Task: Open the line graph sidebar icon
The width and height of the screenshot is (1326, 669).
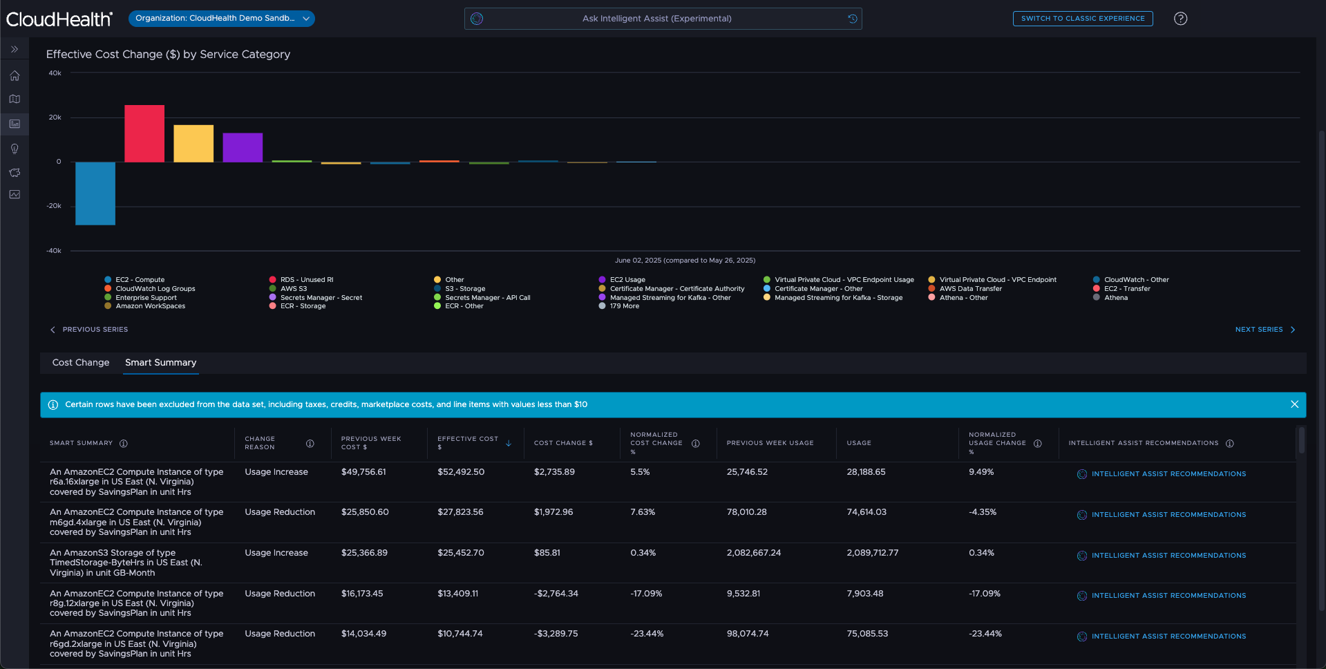Action: pos(15,195)
